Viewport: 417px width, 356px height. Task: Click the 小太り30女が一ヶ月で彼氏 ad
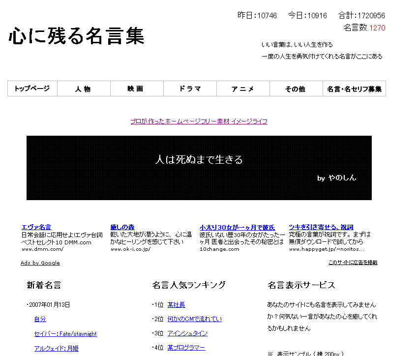(x=237, y=227)
